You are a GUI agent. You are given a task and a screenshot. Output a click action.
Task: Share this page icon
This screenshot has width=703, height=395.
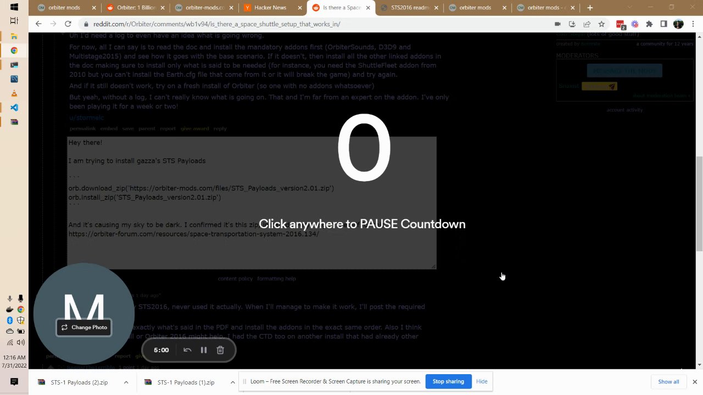587,24
